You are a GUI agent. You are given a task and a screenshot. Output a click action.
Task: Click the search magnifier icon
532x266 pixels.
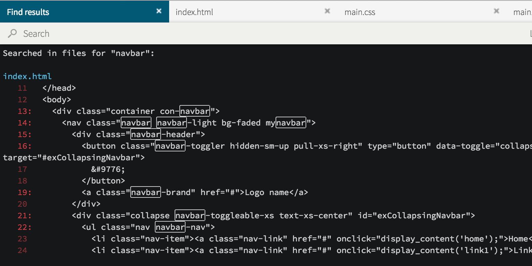click(12, 33)
